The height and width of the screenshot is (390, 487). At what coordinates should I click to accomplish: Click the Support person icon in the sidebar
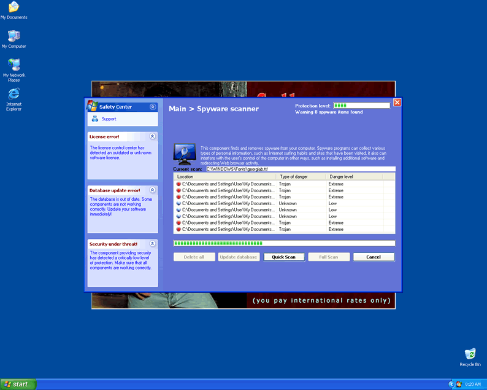pyautogui.click(x=94, y=119)
